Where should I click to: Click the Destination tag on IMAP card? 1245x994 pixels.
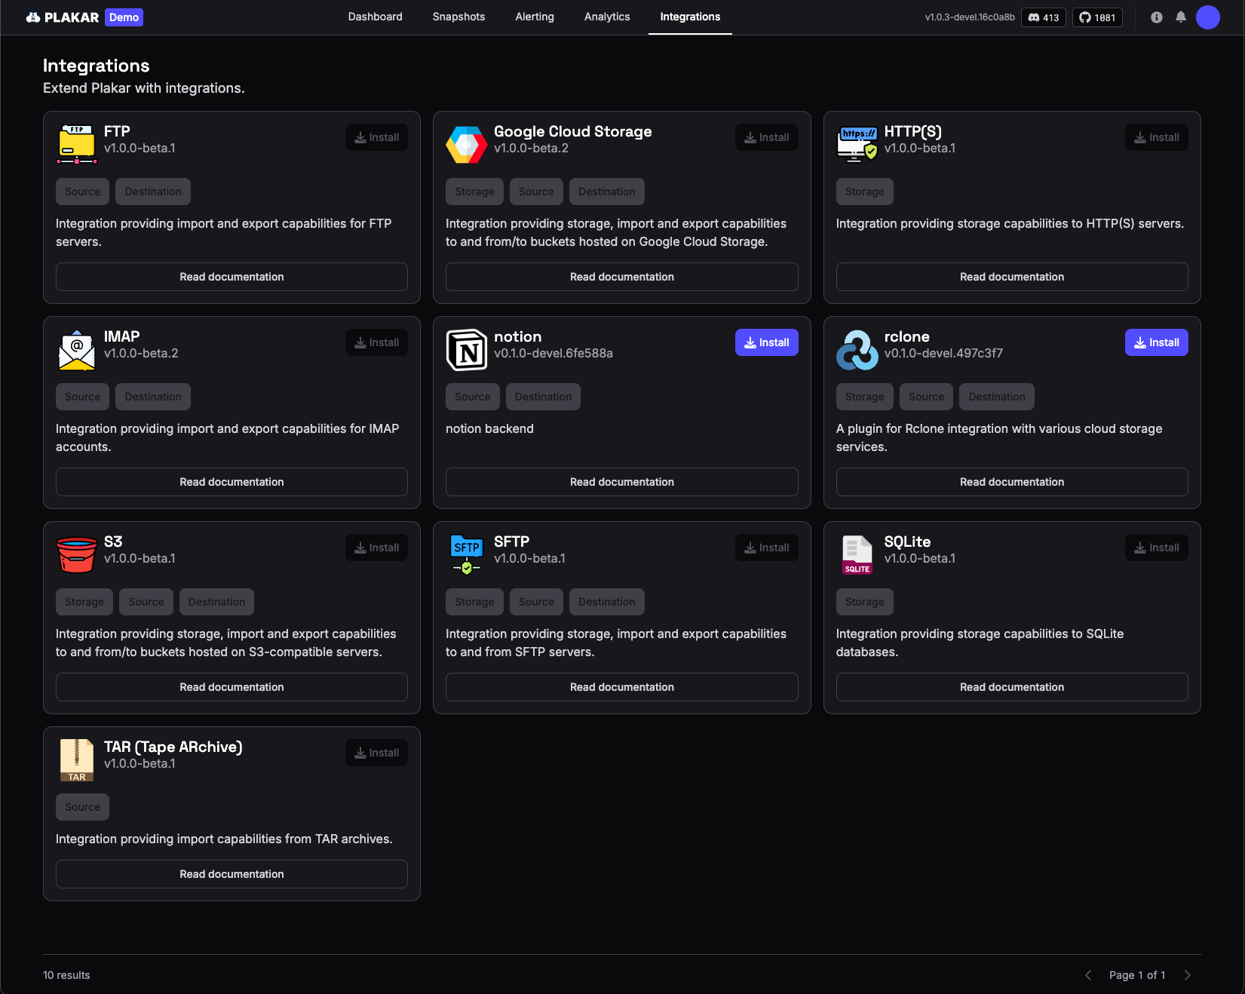pyautogui.click(x=153, y=397)
